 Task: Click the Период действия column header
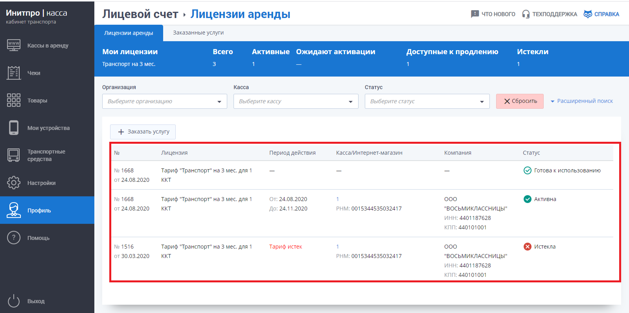coord(292,153)
